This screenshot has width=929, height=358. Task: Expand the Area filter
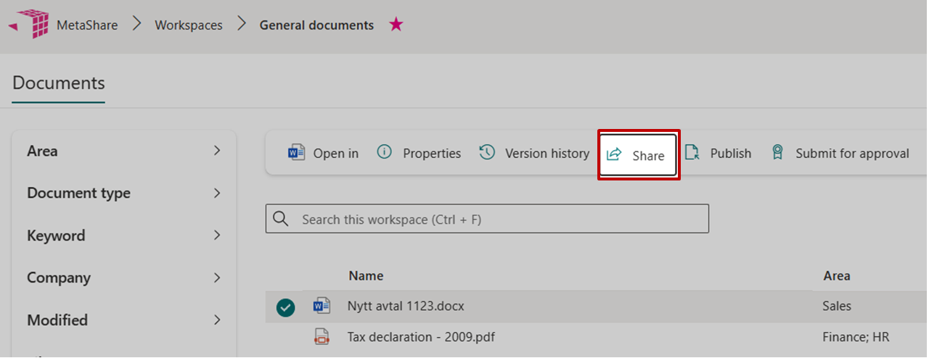(217, 151)
